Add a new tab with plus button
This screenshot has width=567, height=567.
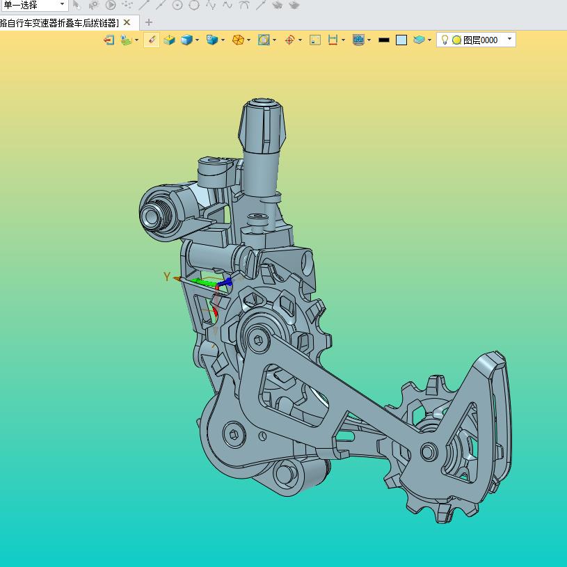[148, 22]
